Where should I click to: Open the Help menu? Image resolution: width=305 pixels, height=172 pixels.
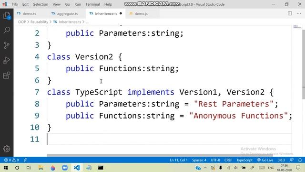point(108,4)
